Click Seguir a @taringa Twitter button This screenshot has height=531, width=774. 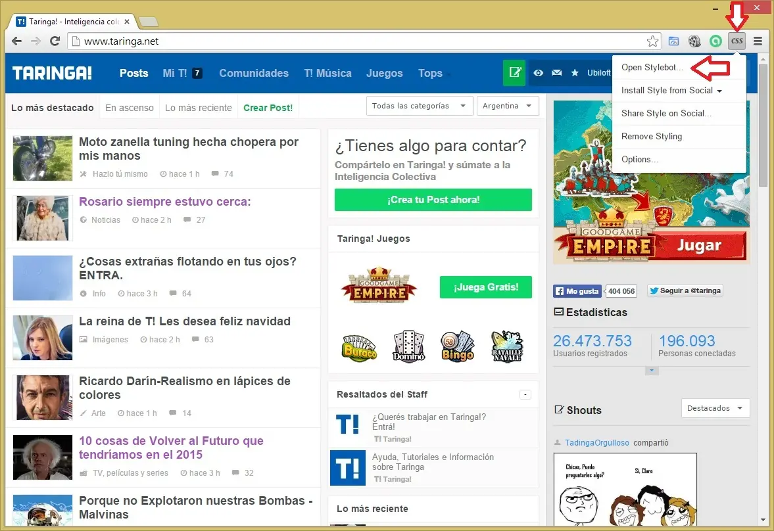pos(685,290)
